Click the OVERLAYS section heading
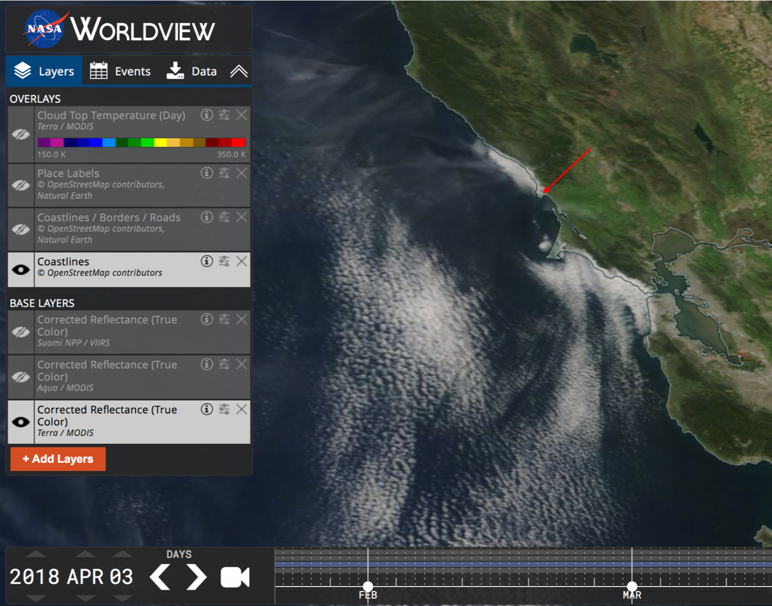This screenshot has width=772, height=606. 35,99
